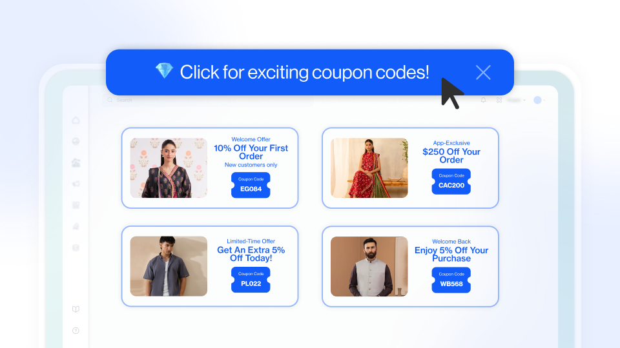Viewport: 620px width, 348px height.
Task: Select the man in grey vest photo
Action: coord(369,266)
